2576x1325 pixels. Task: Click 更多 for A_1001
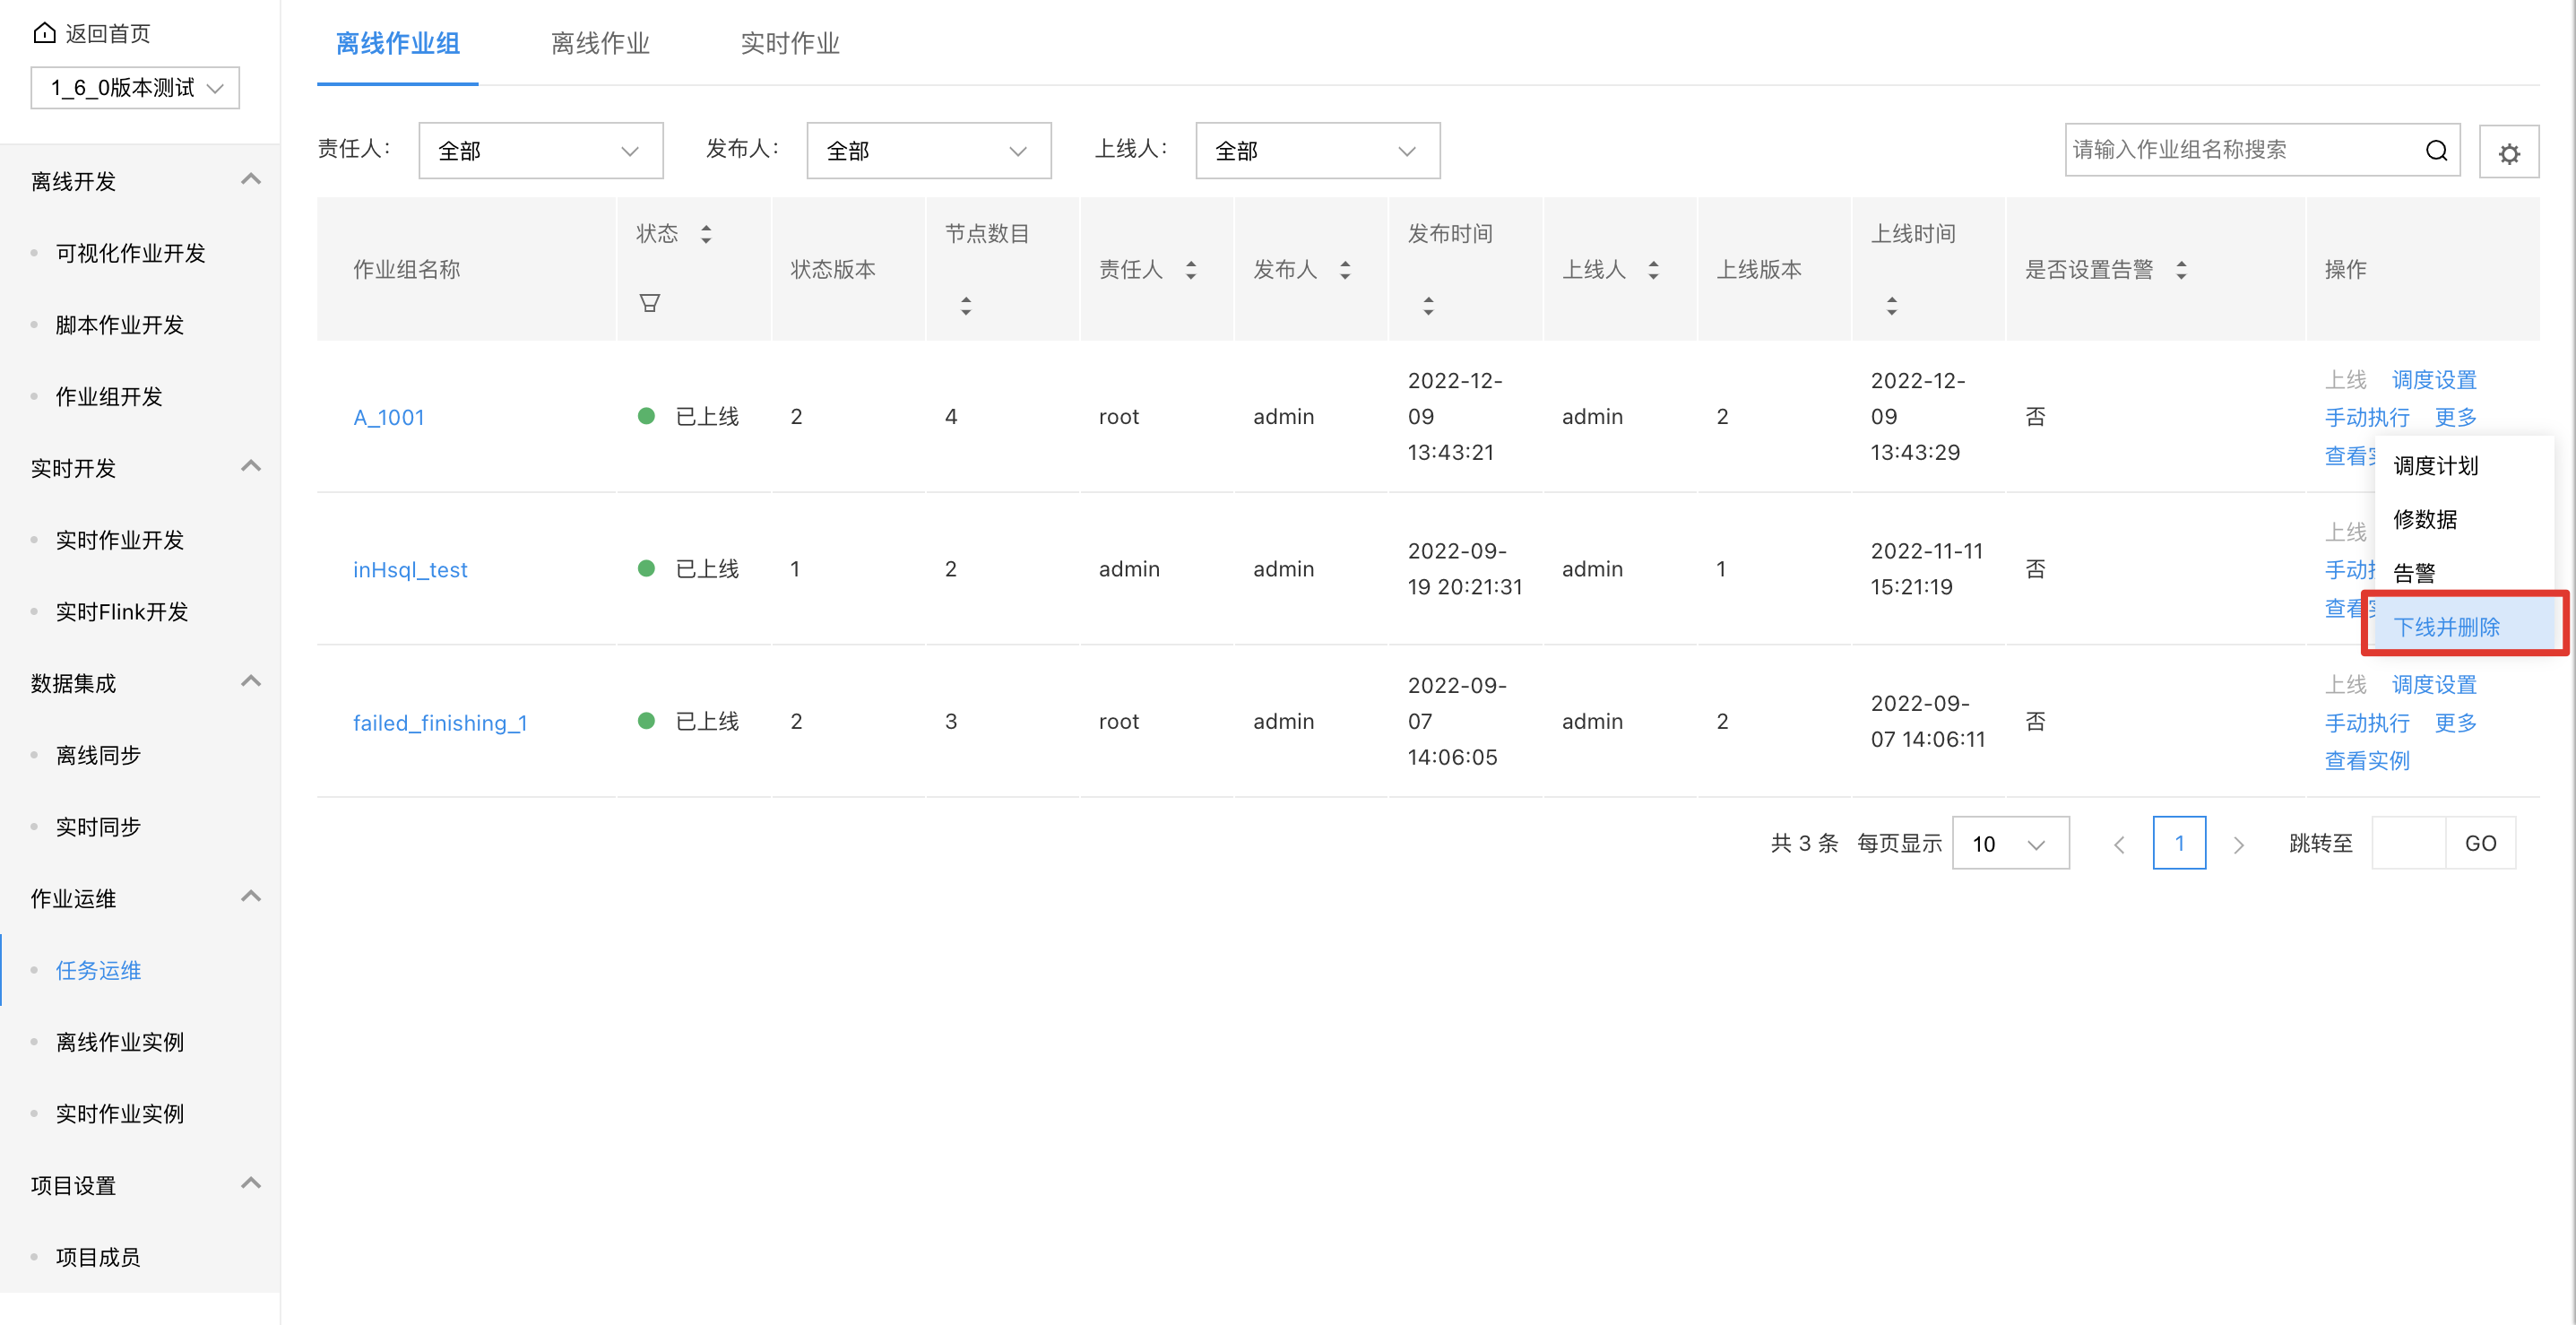[2456, 417]
